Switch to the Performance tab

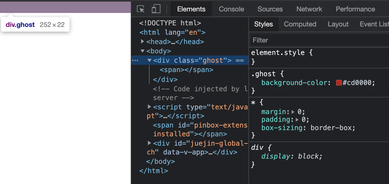point(355,9)
